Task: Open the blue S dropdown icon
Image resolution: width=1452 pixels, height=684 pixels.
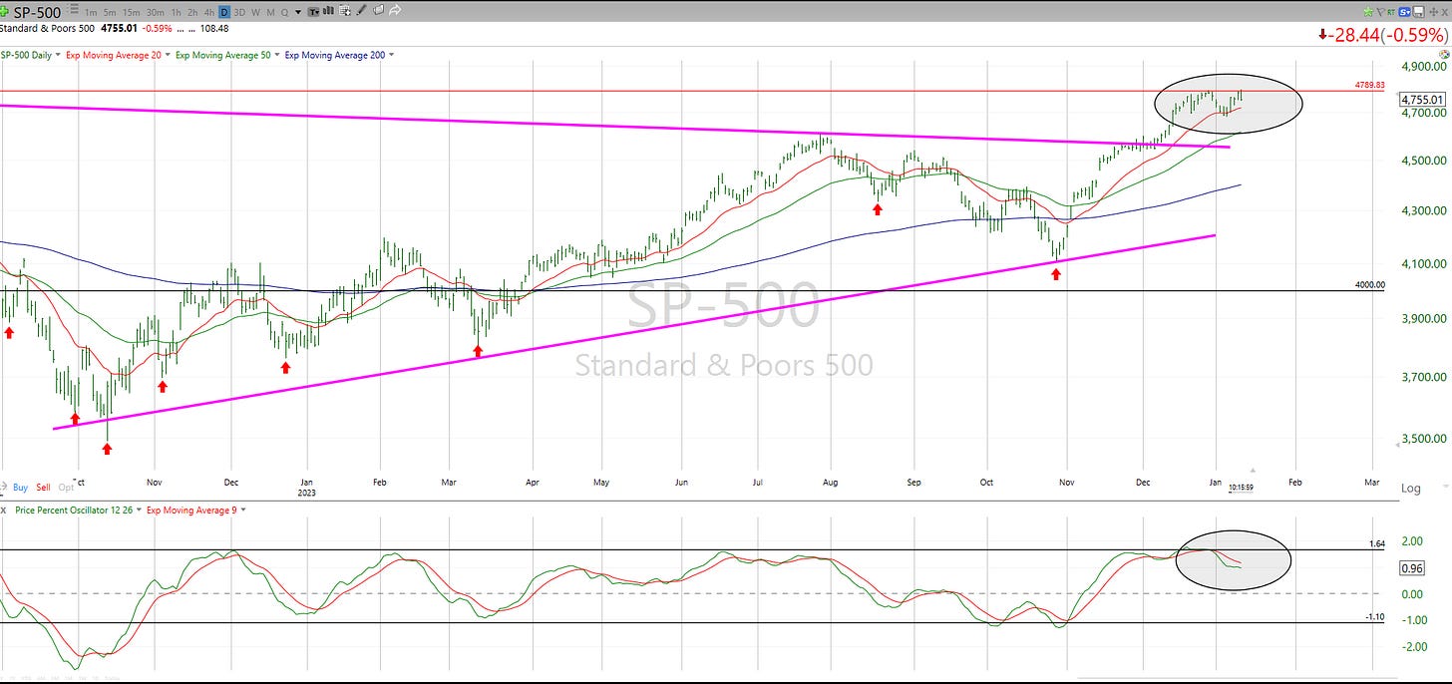Action: point(1404,12)
